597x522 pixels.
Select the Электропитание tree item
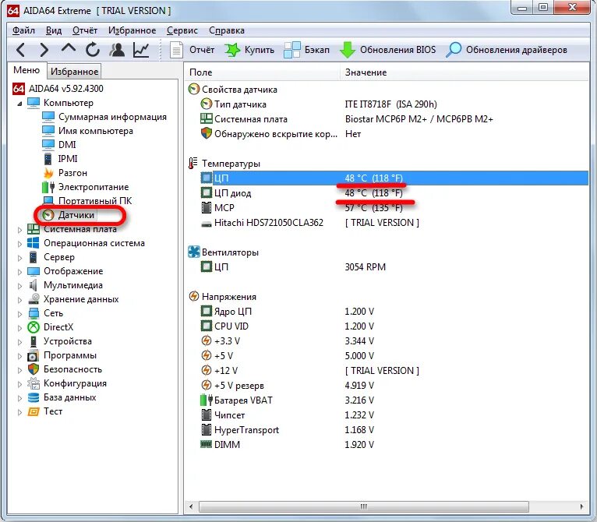click(x=94, y=187)
